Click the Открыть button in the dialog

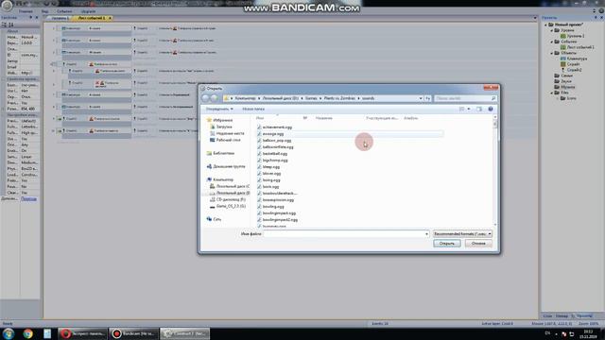pos(447,244)
